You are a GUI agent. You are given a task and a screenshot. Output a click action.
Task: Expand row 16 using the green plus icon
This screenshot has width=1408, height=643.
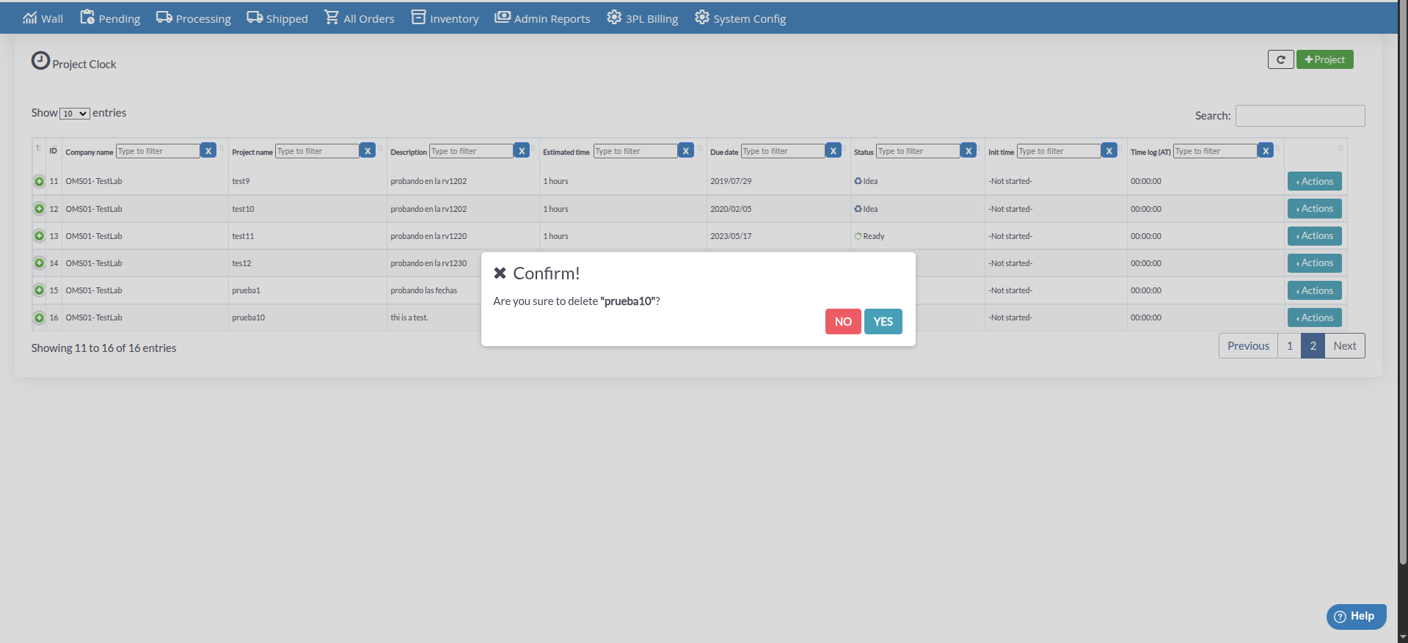pyautogui.click(x=40, y=317)
